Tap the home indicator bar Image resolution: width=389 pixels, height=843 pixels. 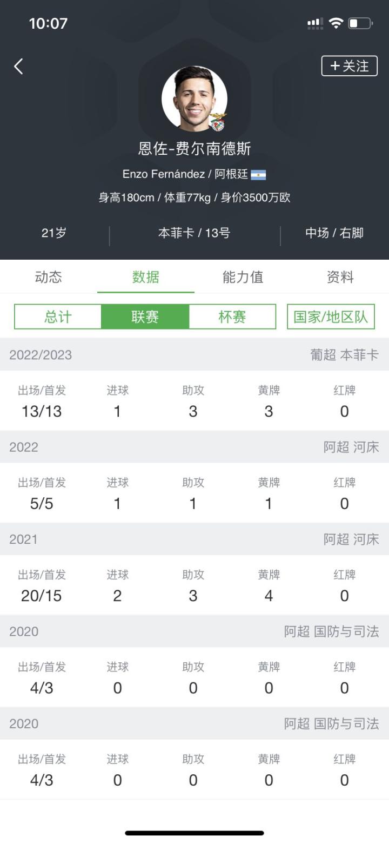coord(194,833)
